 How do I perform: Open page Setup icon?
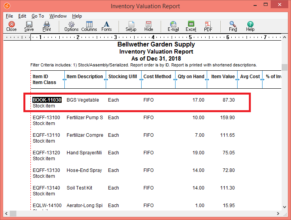pos(131,26)
